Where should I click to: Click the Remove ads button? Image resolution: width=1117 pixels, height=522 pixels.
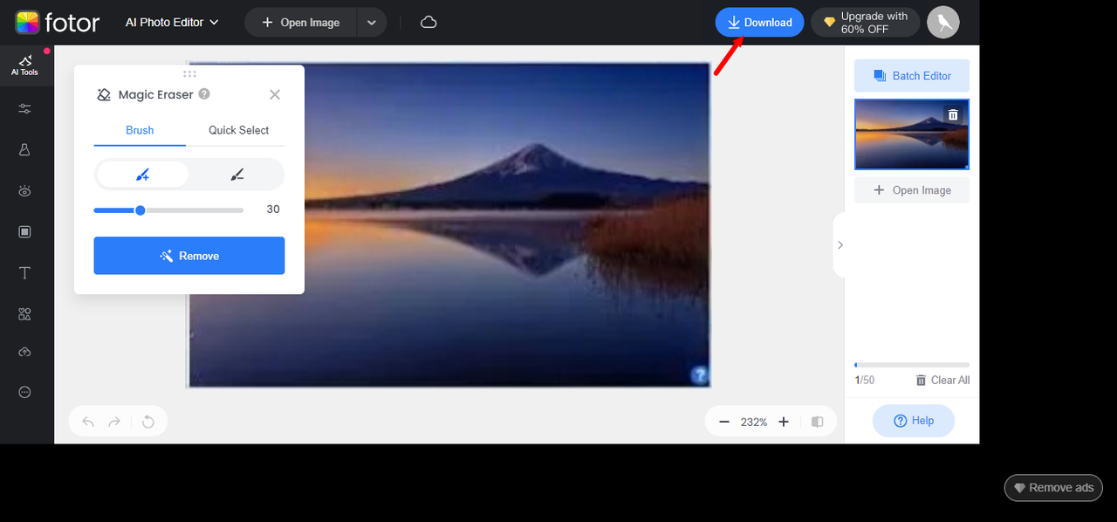click(x=1053, y=488)
